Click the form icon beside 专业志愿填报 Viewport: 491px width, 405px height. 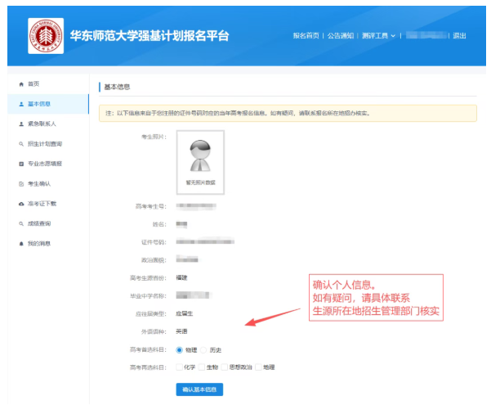pos(21,164)
